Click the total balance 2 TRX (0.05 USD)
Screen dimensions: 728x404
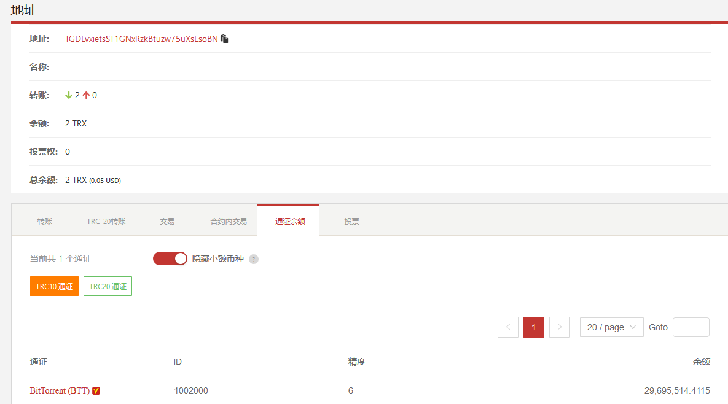[93, 180]
